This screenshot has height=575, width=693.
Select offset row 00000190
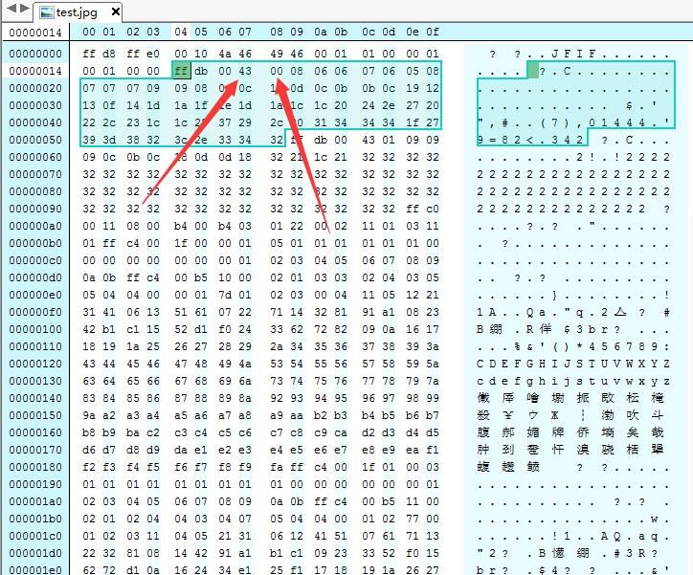tap(35, 484)
